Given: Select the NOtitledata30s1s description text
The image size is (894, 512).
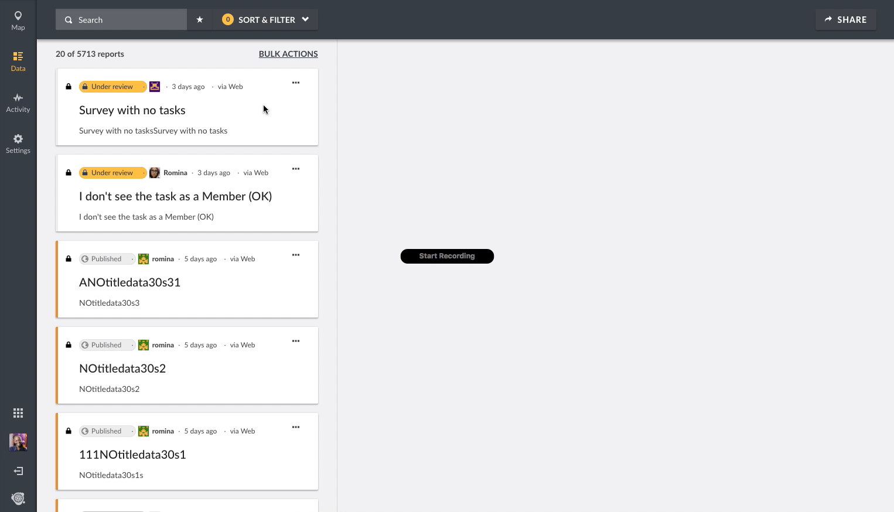Looking at the screenshot, I should tap(111, 475).
